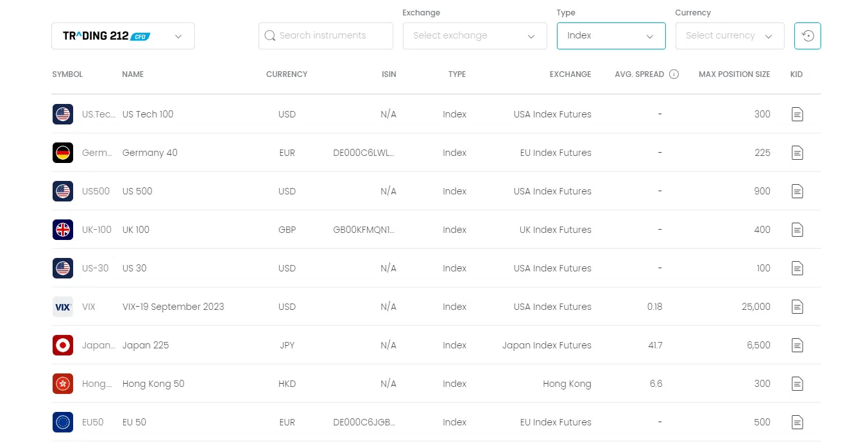
Task: Sort by the NAME column header
Action: click(133, 74)
